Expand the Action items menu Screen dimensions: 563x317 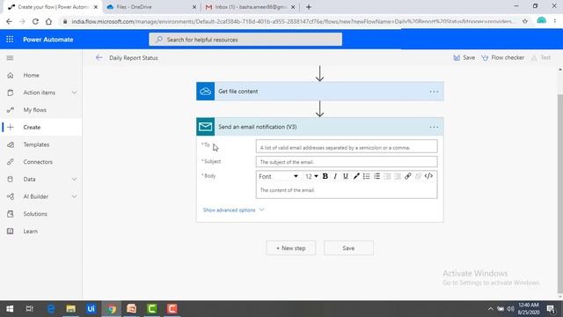point(74,92)
